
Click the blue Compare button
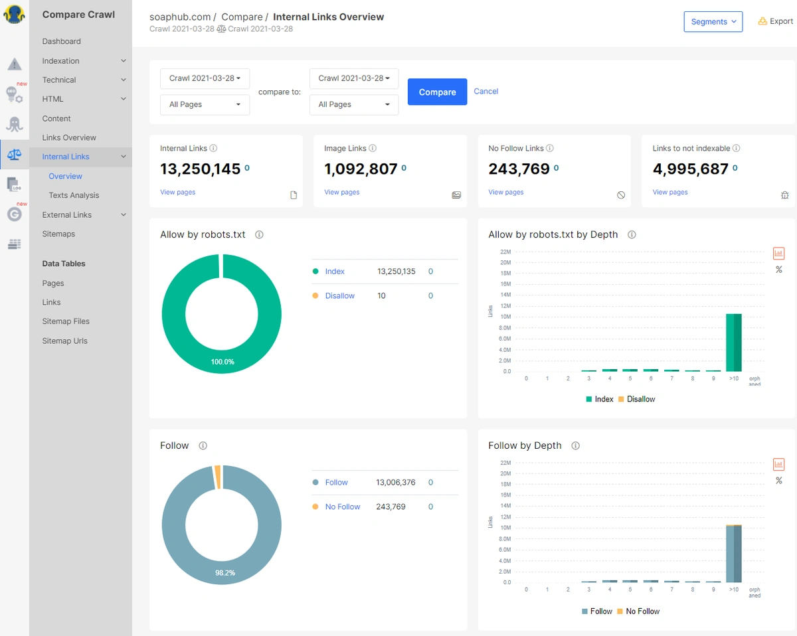click(x=437, y=92)
